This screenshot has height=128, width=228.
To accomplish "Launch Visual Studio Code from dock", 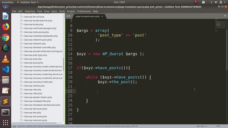I will tap(6, 69).
